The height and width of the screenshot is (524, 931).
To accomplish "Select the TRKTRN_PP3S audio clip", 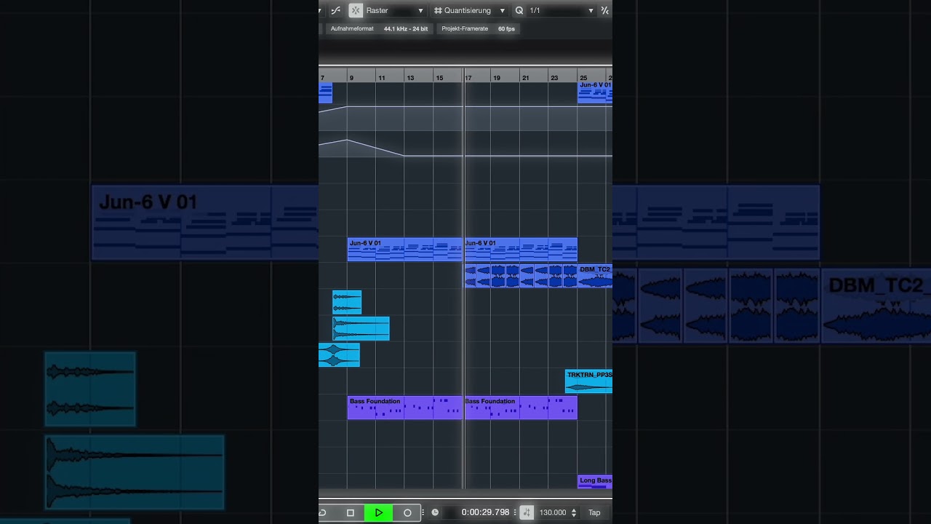I will tap(588, 381).
